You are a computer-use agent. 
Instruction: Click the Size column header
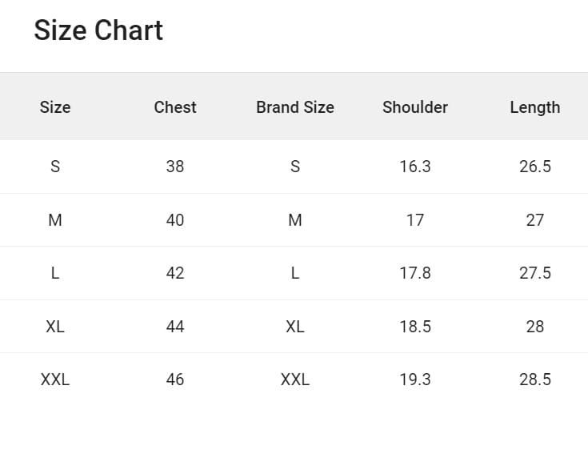click(x=55, y=107)
